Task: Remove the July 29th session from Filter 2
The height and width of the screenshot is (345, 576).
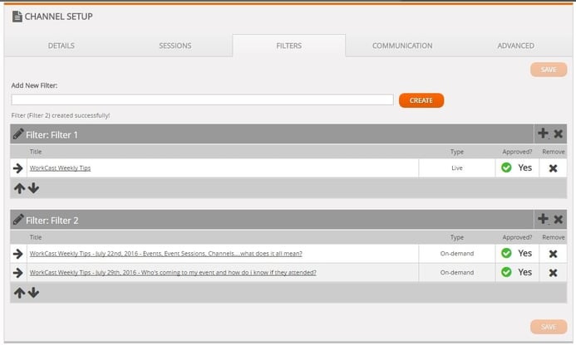Action: tap(553, 273)
